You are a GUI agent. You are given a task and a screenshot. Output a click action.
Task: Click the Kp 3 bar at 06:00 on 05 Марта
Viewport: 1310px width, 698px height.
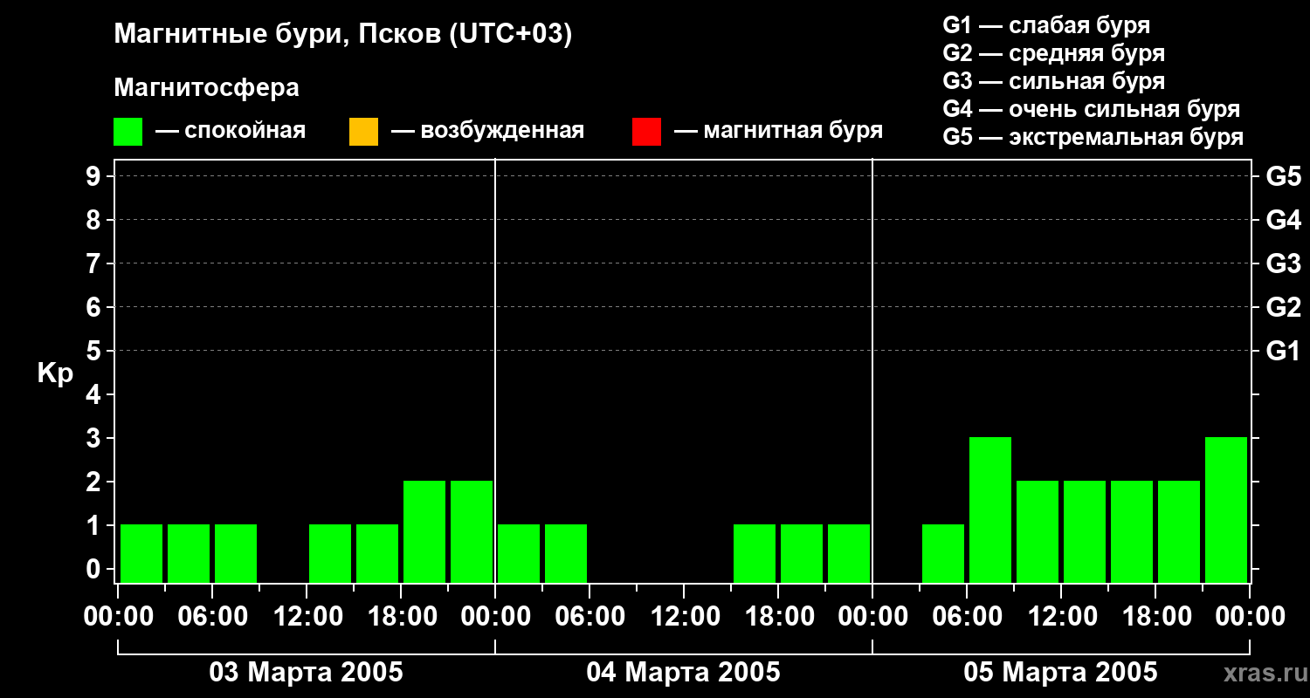[x=990, y=510]
